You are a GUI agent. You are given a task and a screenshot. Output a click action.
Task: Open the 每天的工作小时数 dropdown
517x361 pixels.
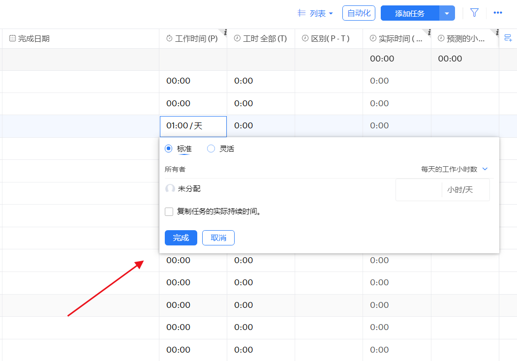coord(455,169)
